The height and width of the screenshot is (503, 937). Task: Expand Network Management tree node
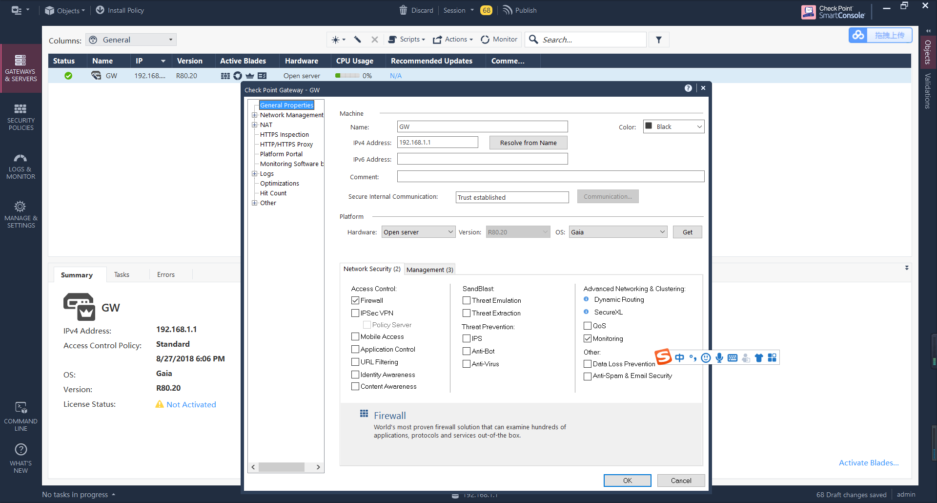tap(254, 115)
